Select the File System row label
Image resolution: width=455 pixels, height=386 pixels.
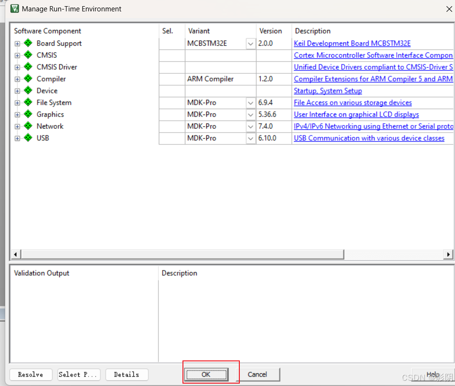[x=54, y=103]
